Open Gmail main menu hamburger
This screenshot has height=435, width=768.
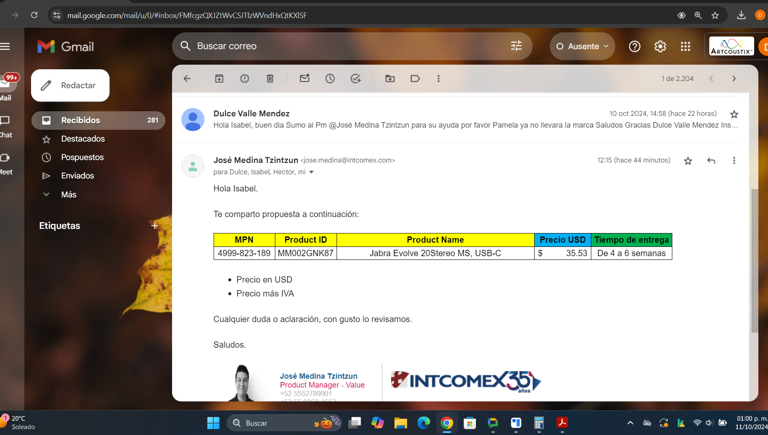5,46
